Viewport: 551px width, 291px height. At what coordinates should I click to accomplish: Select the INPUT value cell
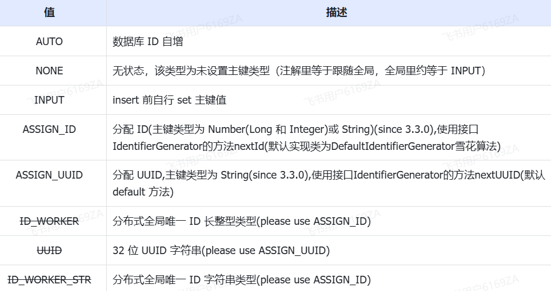point(49,100)
